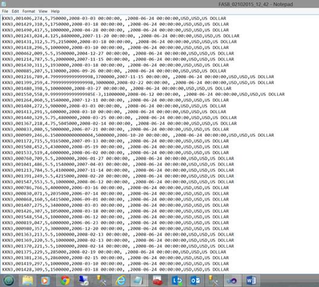This screenshot has width=319, height=287.
Task: Open Internet Explorer from taskbar
Action: tap(121, 281)
